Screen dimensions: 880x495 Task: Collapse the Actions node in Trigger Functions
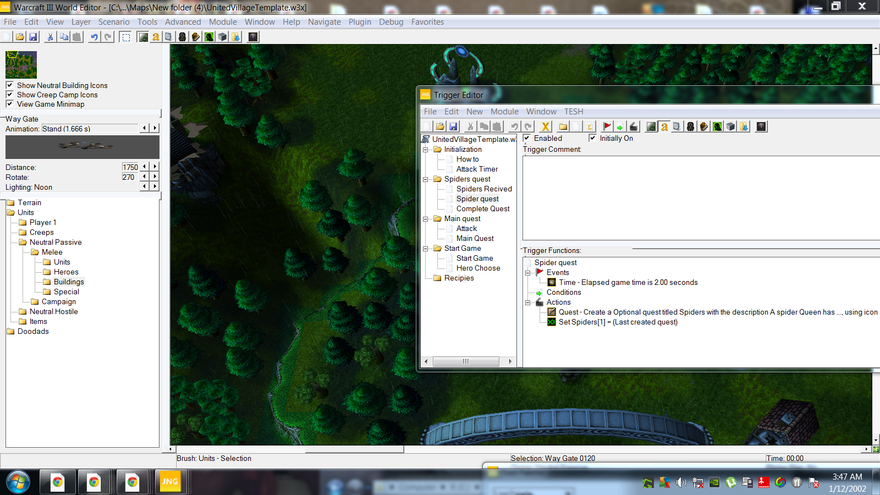[527, 302]
